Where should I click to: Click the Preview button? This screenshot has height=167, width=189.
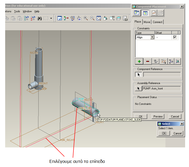point(158,116)
